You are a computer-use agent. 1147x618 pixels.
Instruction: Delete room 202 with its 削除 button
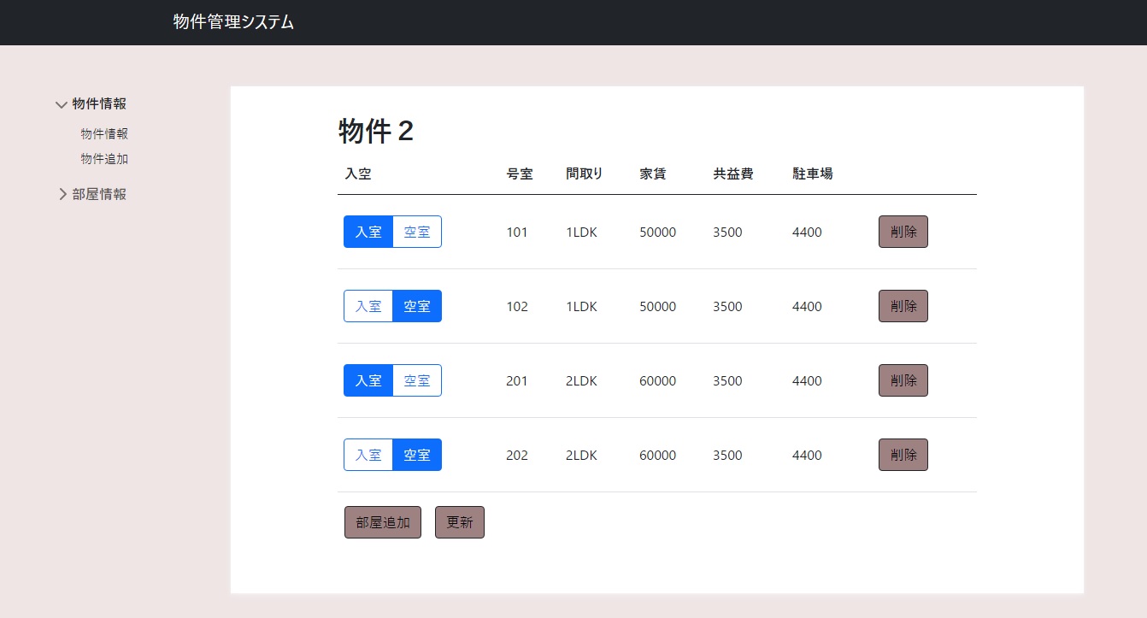903,455
